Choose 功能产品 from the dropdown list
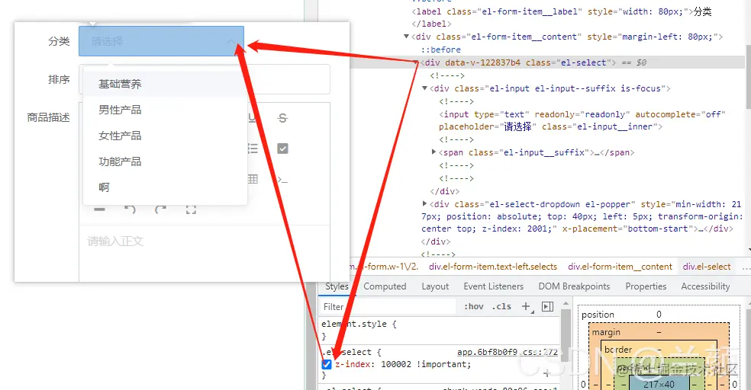Image resolution: width=751 pixels, height=390 pixels. [x=166, y=161]
